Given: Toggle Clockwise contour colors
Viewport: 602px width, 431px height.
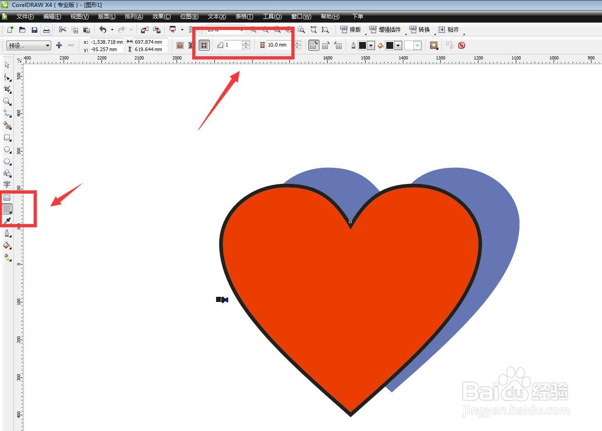Looking at the screenshot, I should pyautogui.click(x=325, y=45).
